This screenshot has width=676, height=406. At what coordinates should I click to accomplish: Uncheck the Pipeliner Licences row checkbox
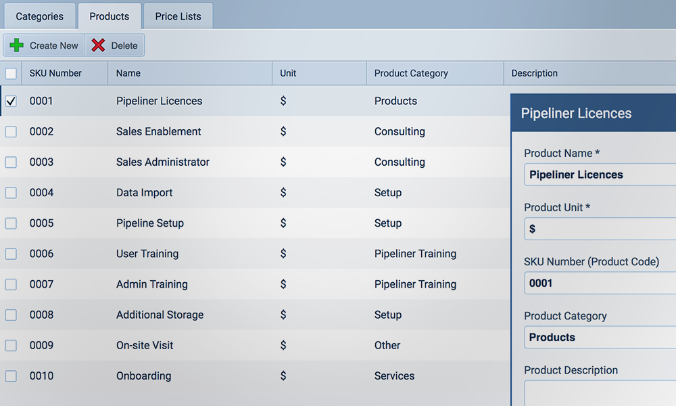point(11,101)
